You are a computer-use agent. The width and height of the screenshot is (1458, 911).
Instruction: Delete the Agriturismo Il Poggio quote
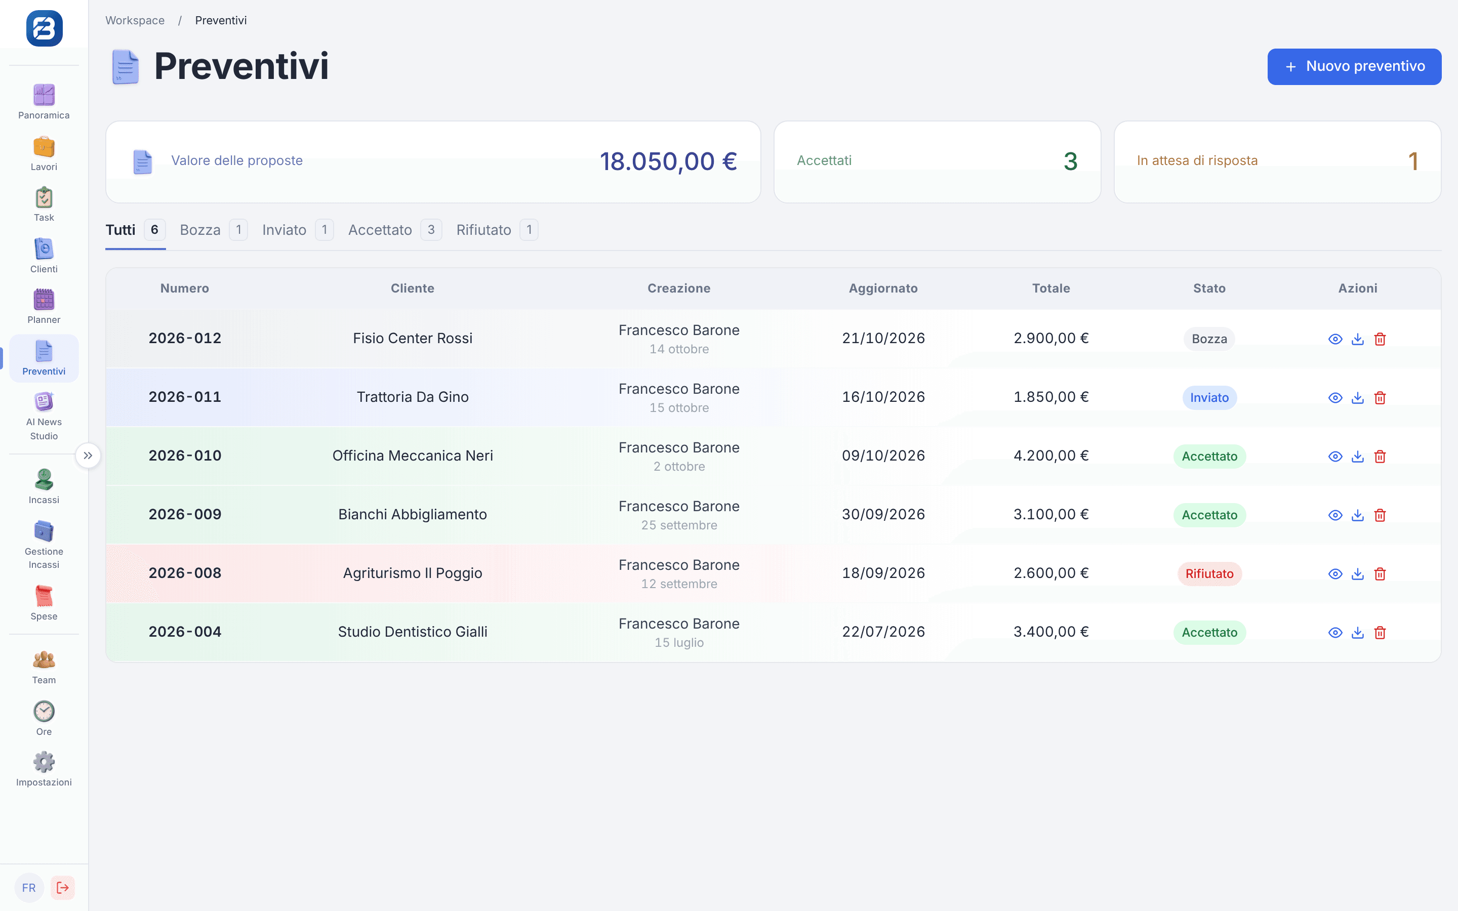pyautogui.click(x=1380, y=574)
